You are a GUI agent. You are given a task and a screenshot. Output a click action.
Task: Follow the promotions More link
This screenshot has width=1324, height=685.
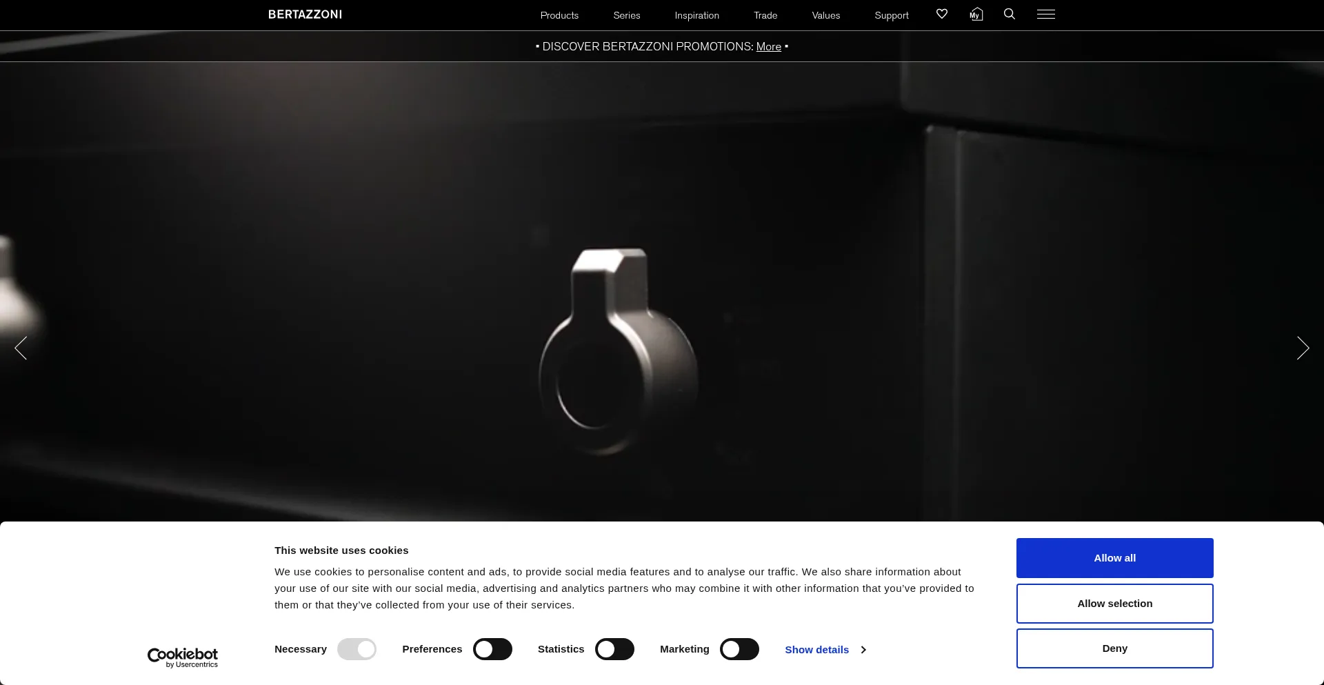tap(768, 47)
